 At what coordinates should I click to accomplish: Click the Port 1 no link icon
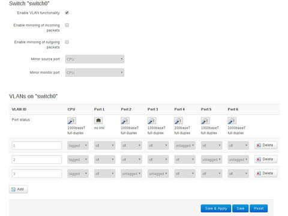click(x=98, y=121)
